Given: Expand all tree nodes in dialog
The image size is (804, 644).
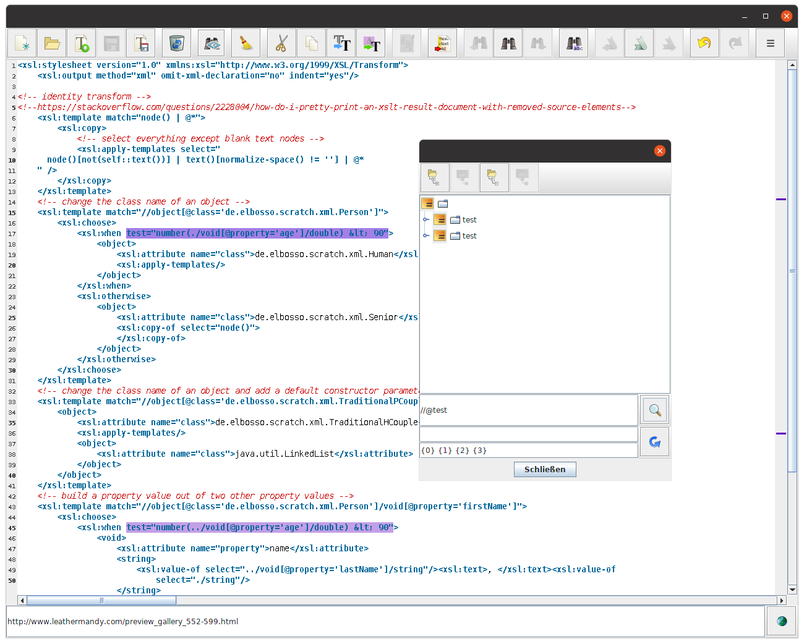Looking at the screenshot, I should (x=434, y=178).
